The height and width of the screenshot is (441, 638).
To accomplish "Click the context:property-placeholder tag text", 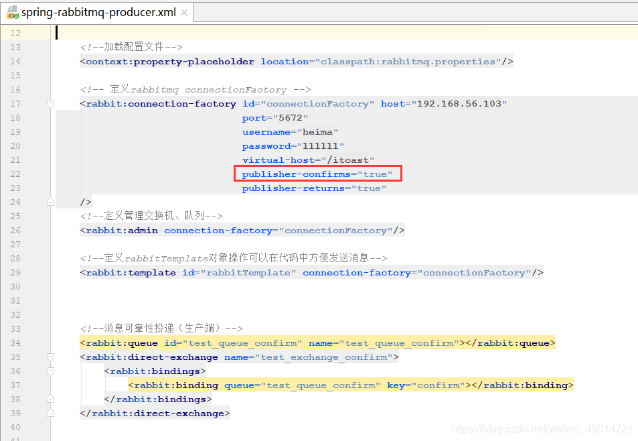I will pyautogui.click(x=169, y=62).
